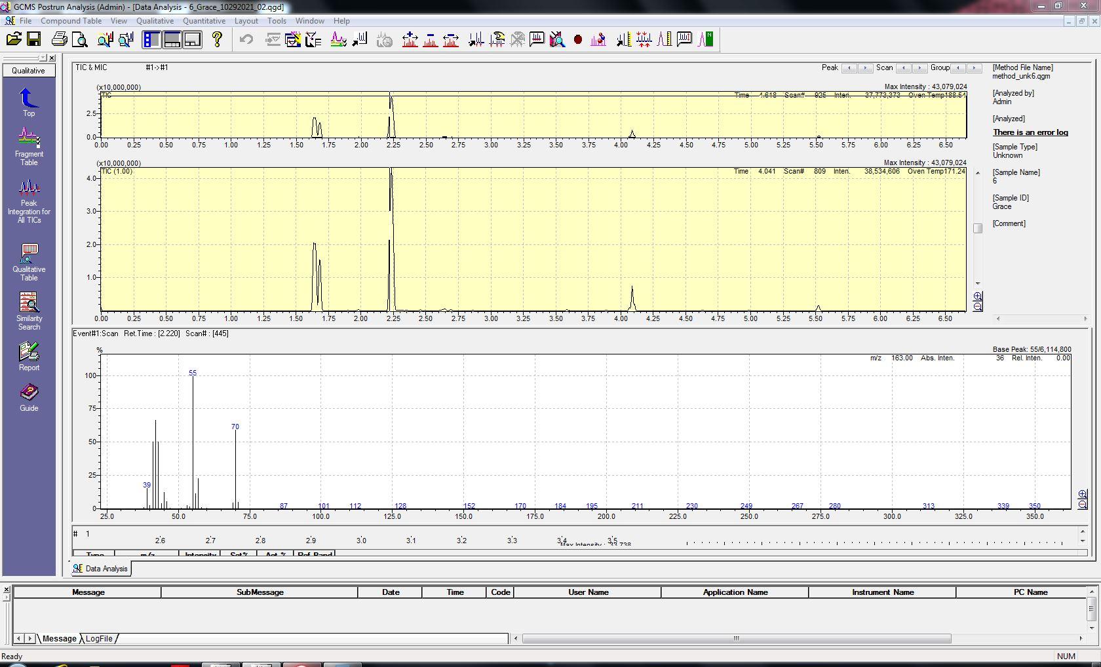Switch to the Message log tab
Screen dimensions: 1101x667
59,638
